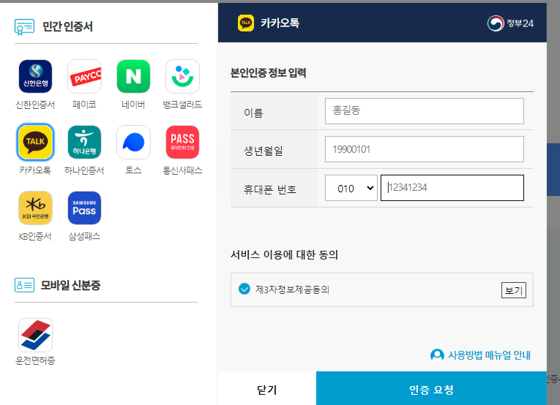Click the 보기 button for the consent terms
The image size is (560, 405).
tap(514, 290)
